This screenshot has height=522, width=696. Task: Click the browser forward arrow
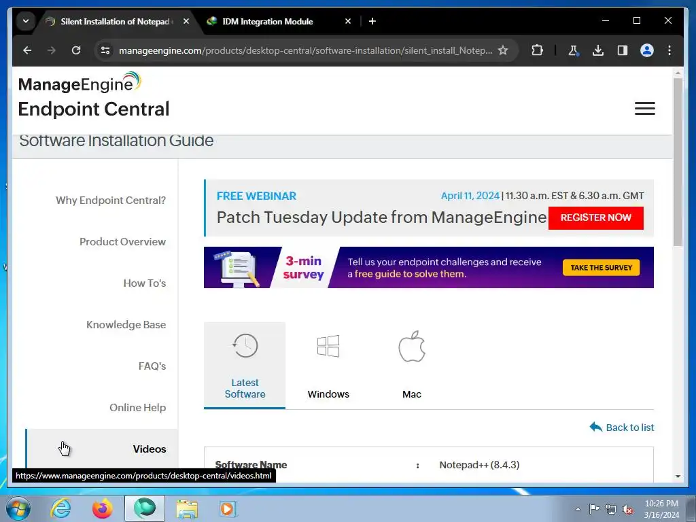tap(52, 50)
